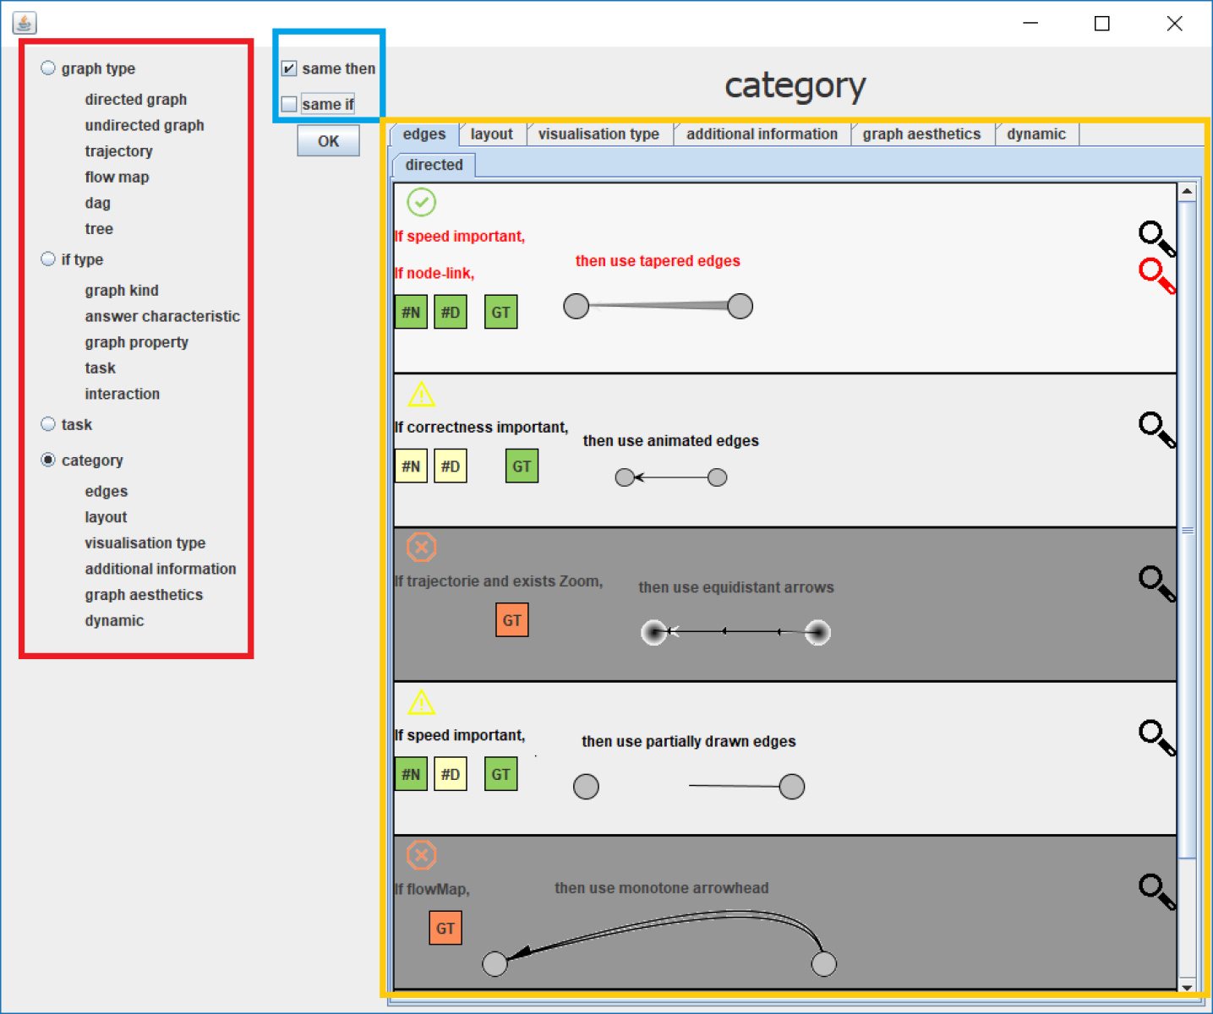This screenshot has height=1014, width=1213.
Task: Switch to the 'layout' tab
Action: click(491, 134)
